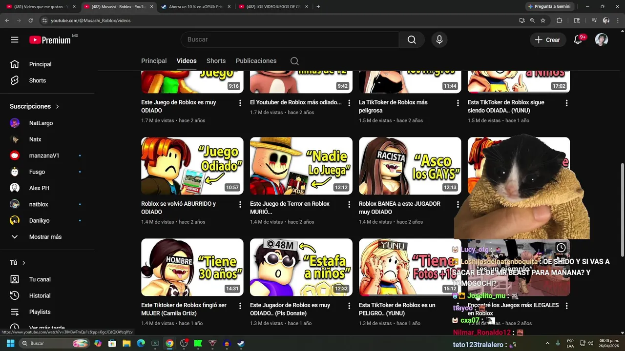The image size is (625, 351).
Task: Open the Windows Start menu
Action: tap(10, 343)
